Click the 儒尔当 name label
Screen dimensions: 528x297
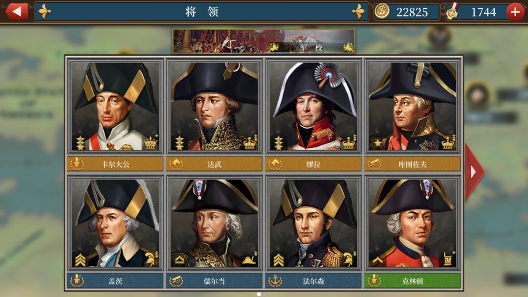pyautogui.click(x=214, y=281)
